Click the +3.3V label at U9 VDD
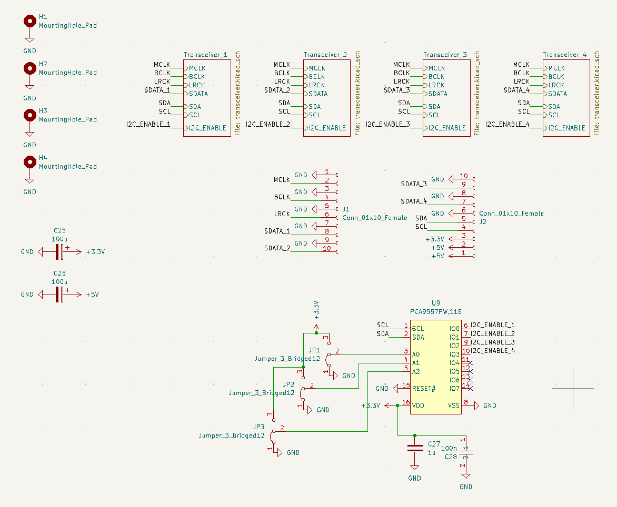 [x=371, y=405]
